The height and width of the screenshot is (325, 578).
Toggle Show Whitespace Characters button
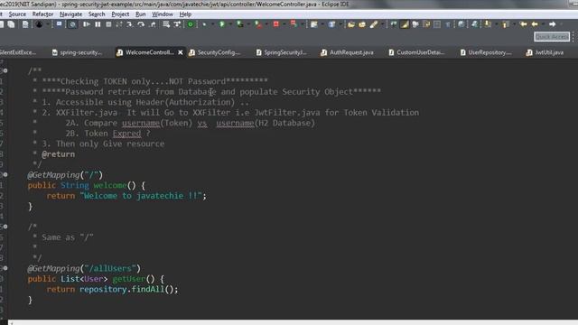(448, 24)
